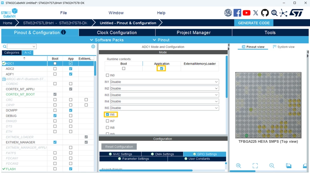Click the chip pinout diagram
Screen dimensions: 310x174
[268, 105]
